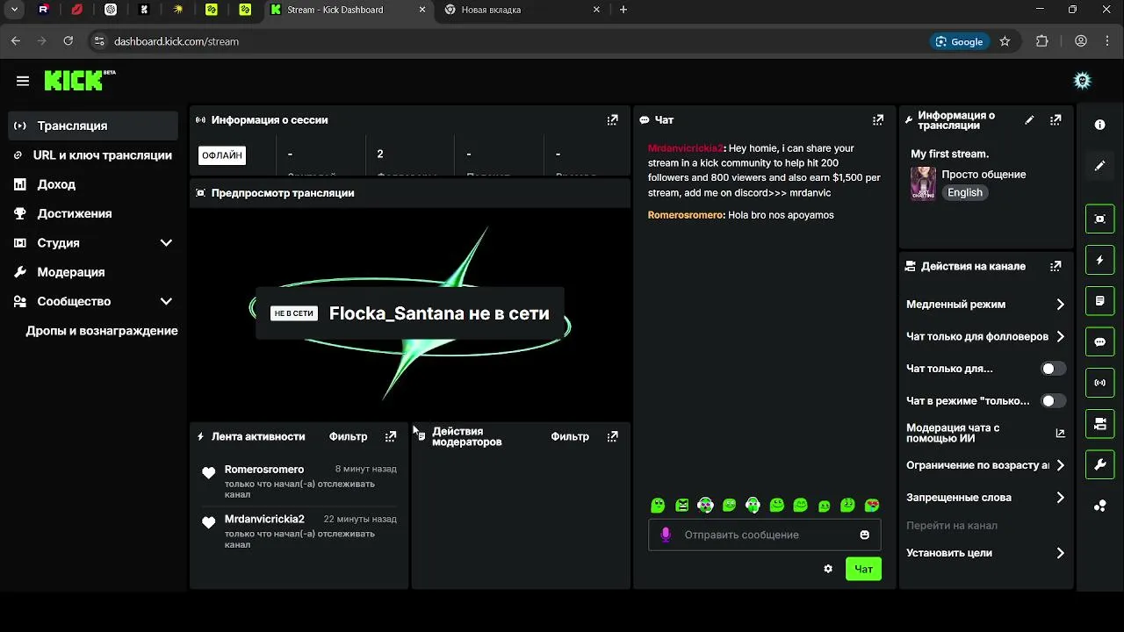Click the English language tag

click(965, 192)
